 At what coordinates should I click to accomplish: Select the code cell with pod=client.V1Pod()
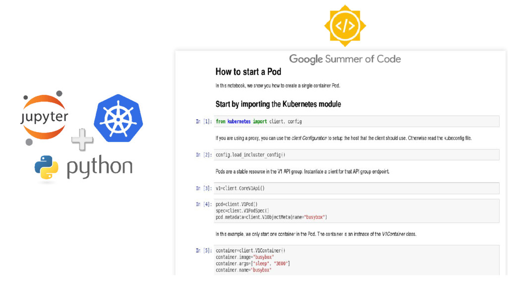(x=356, y=211)
